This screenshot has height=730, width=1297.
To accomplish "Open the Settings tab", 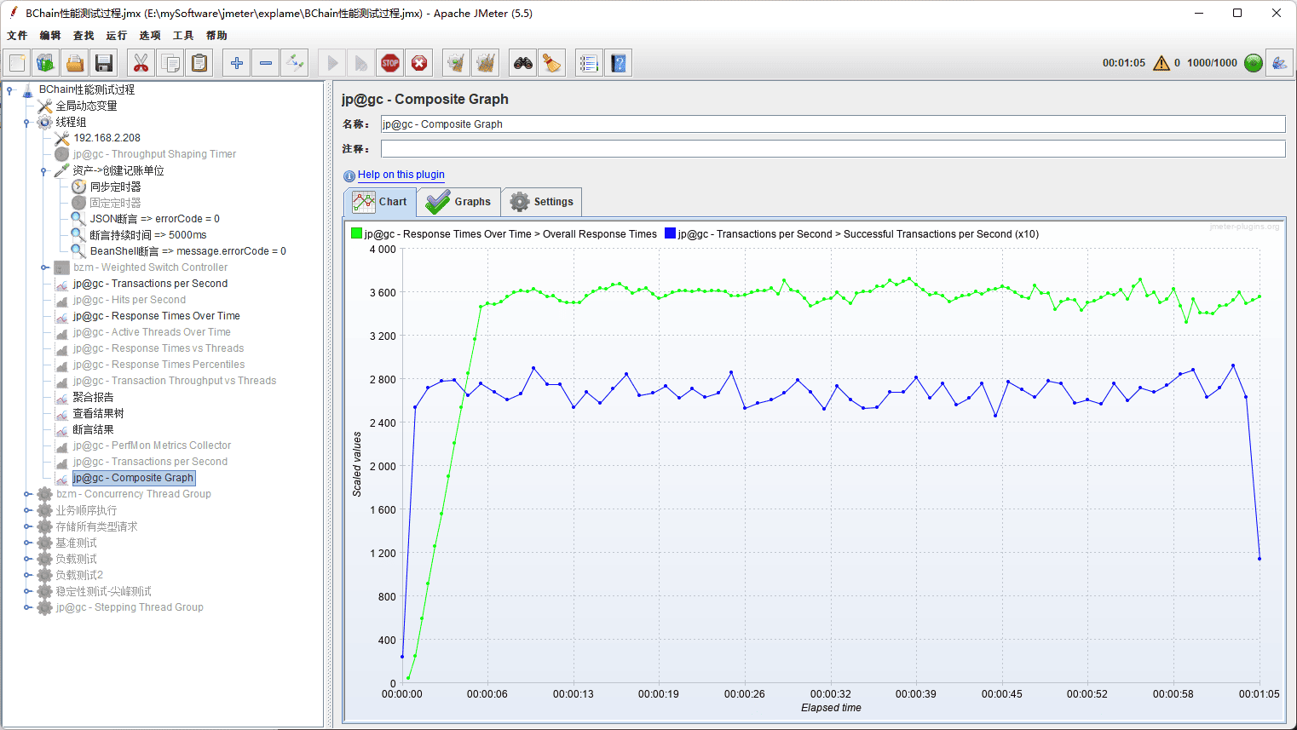I will click(x=542, y=202).
